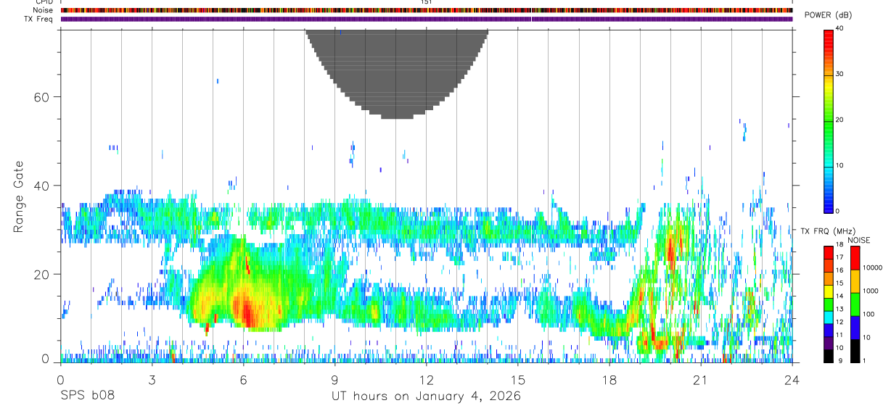
Task: Click the TX FRQ legend color bar
Action: (828, 304)
